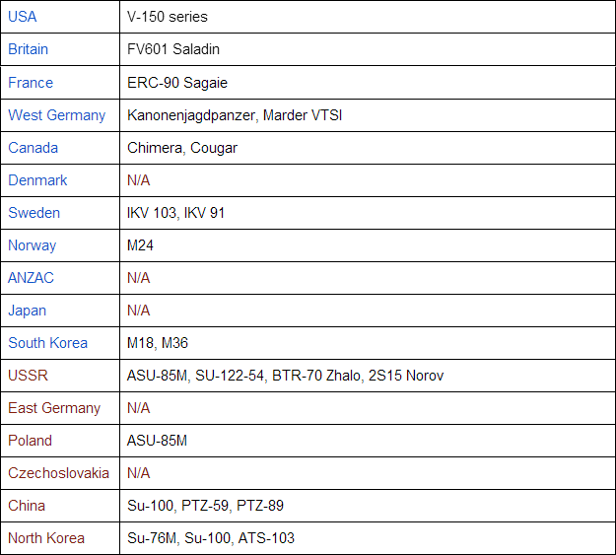
Task: Follow the France link
Action: pyautogui.click(x=31, y=82)
